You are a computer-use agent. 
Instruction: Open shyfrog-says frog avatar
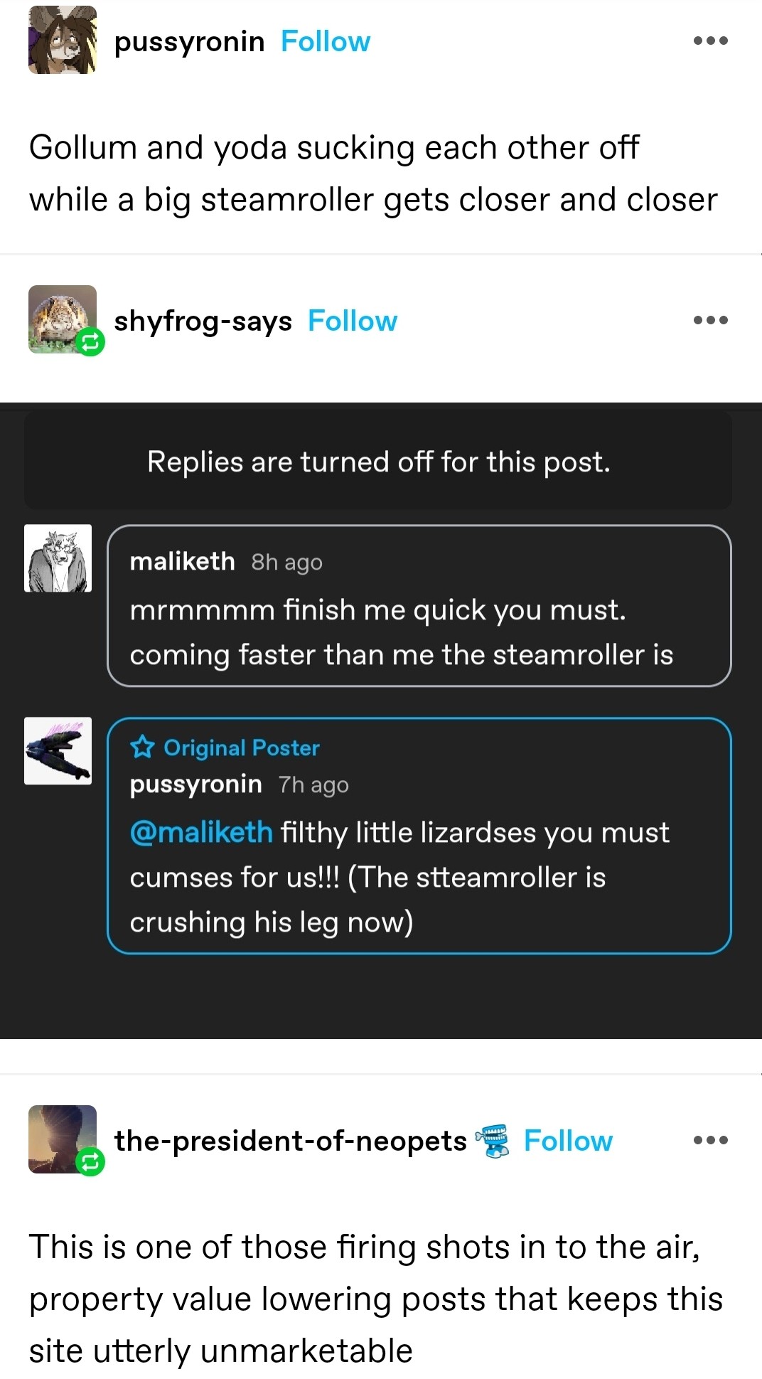[x=61, y=316]
